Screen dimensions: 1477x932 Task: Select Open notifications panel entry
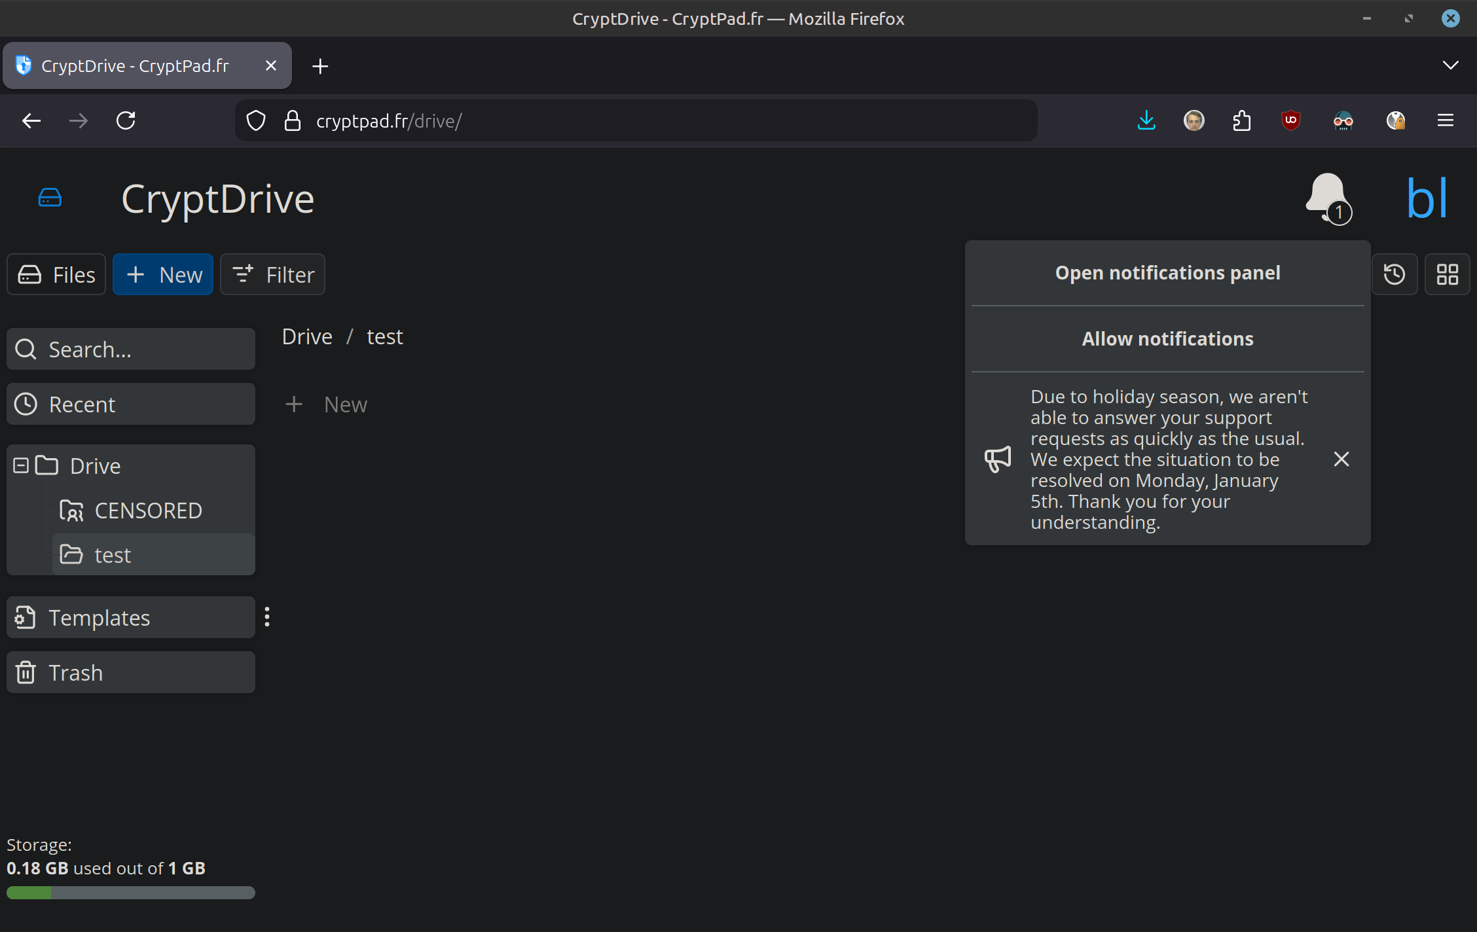tap(1167, 273)
